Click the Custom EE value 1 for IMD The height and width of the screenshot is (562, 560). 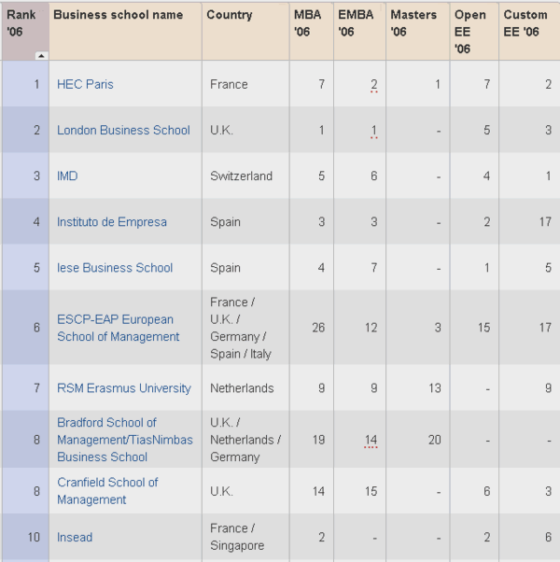pyautogui.click(x=548, y=176)
